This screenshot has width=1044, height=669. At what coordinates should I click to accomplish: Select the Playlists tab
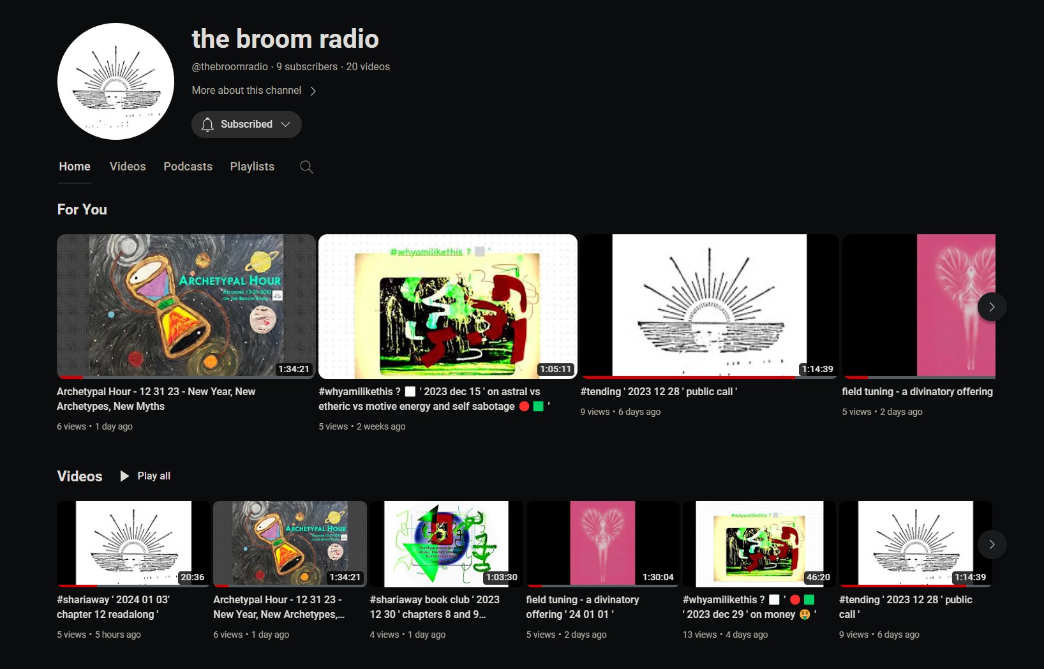coord(252,167)
